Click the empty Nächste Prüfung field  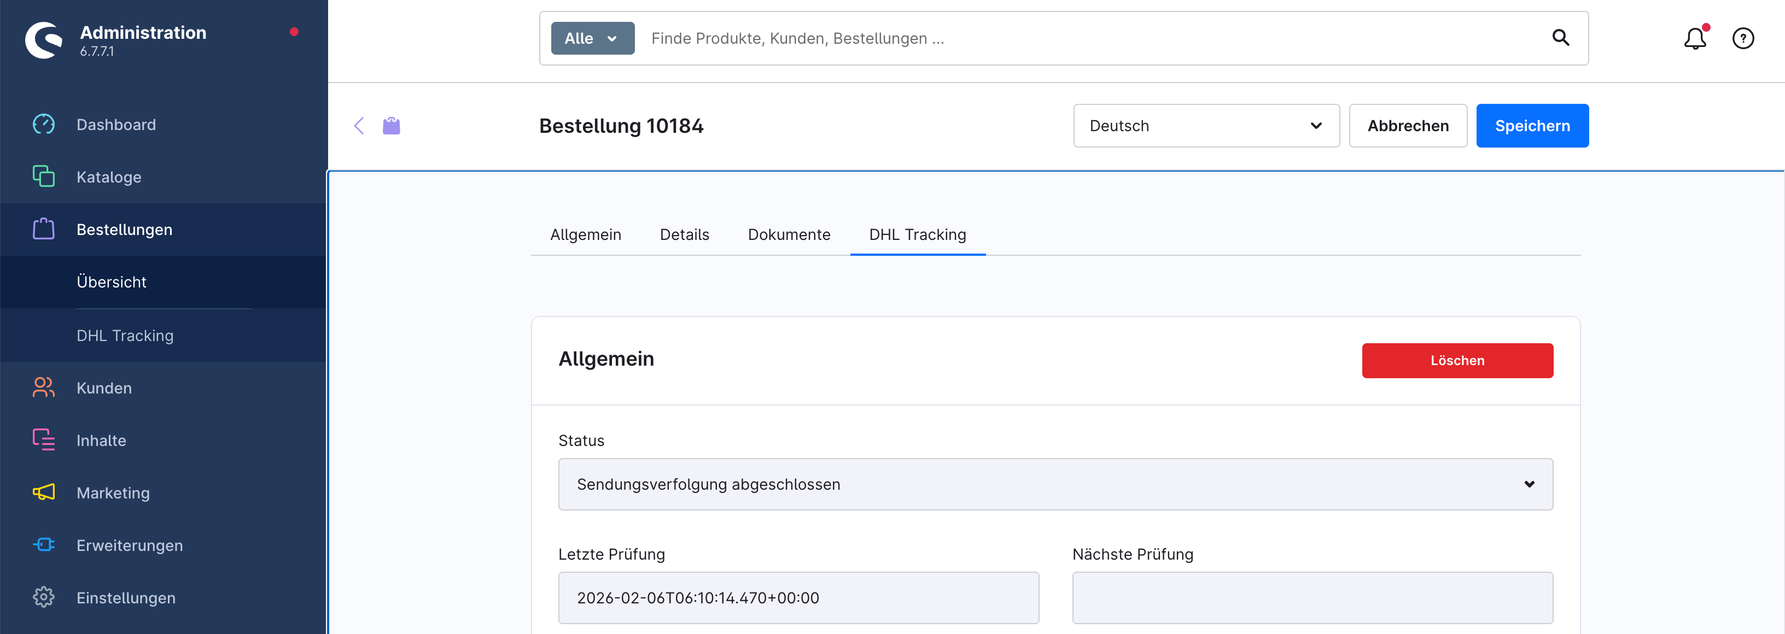(x=1312, y=598)
